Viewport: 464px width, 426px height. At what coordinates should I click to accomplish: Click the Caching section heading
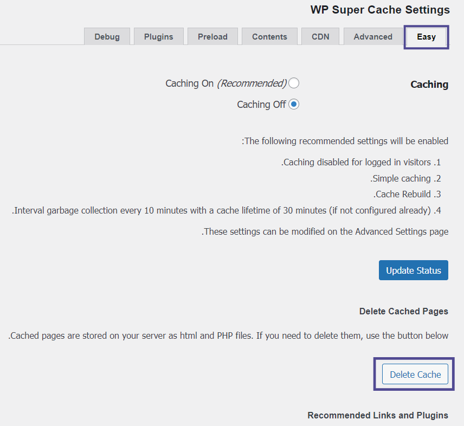coord(429,85)
